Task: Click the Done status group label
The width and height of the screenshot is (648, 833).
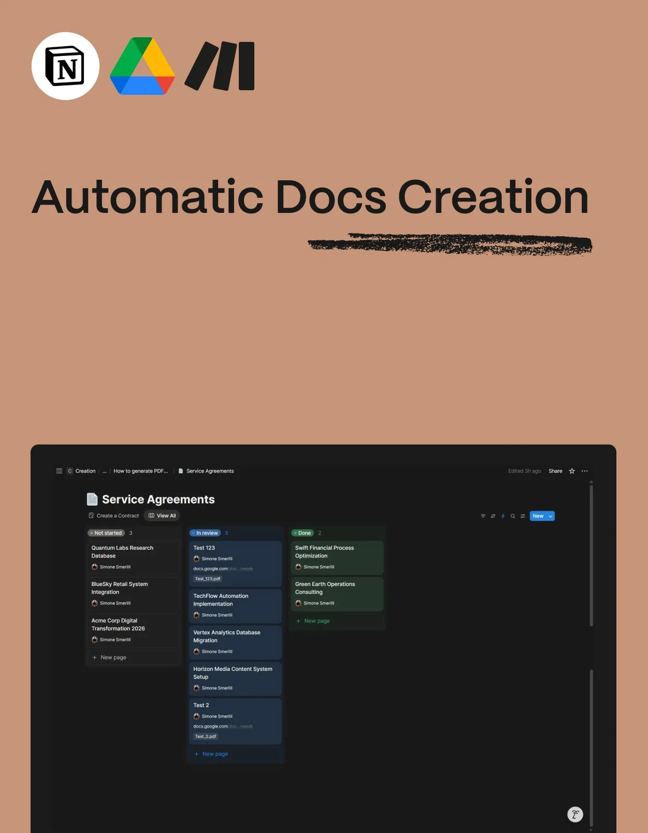Action: coord(303,533)
